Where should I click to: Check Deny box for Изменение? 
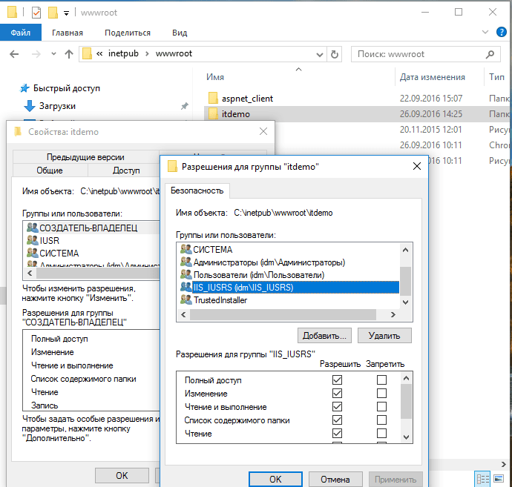(x=381, y=394)
